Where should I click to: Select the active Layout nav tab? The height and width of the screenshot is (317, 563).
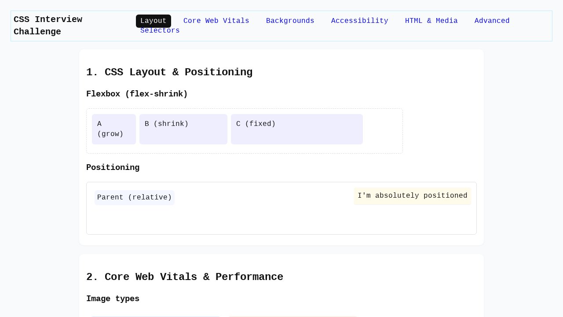pyautogui.click(x=153, y=21)
